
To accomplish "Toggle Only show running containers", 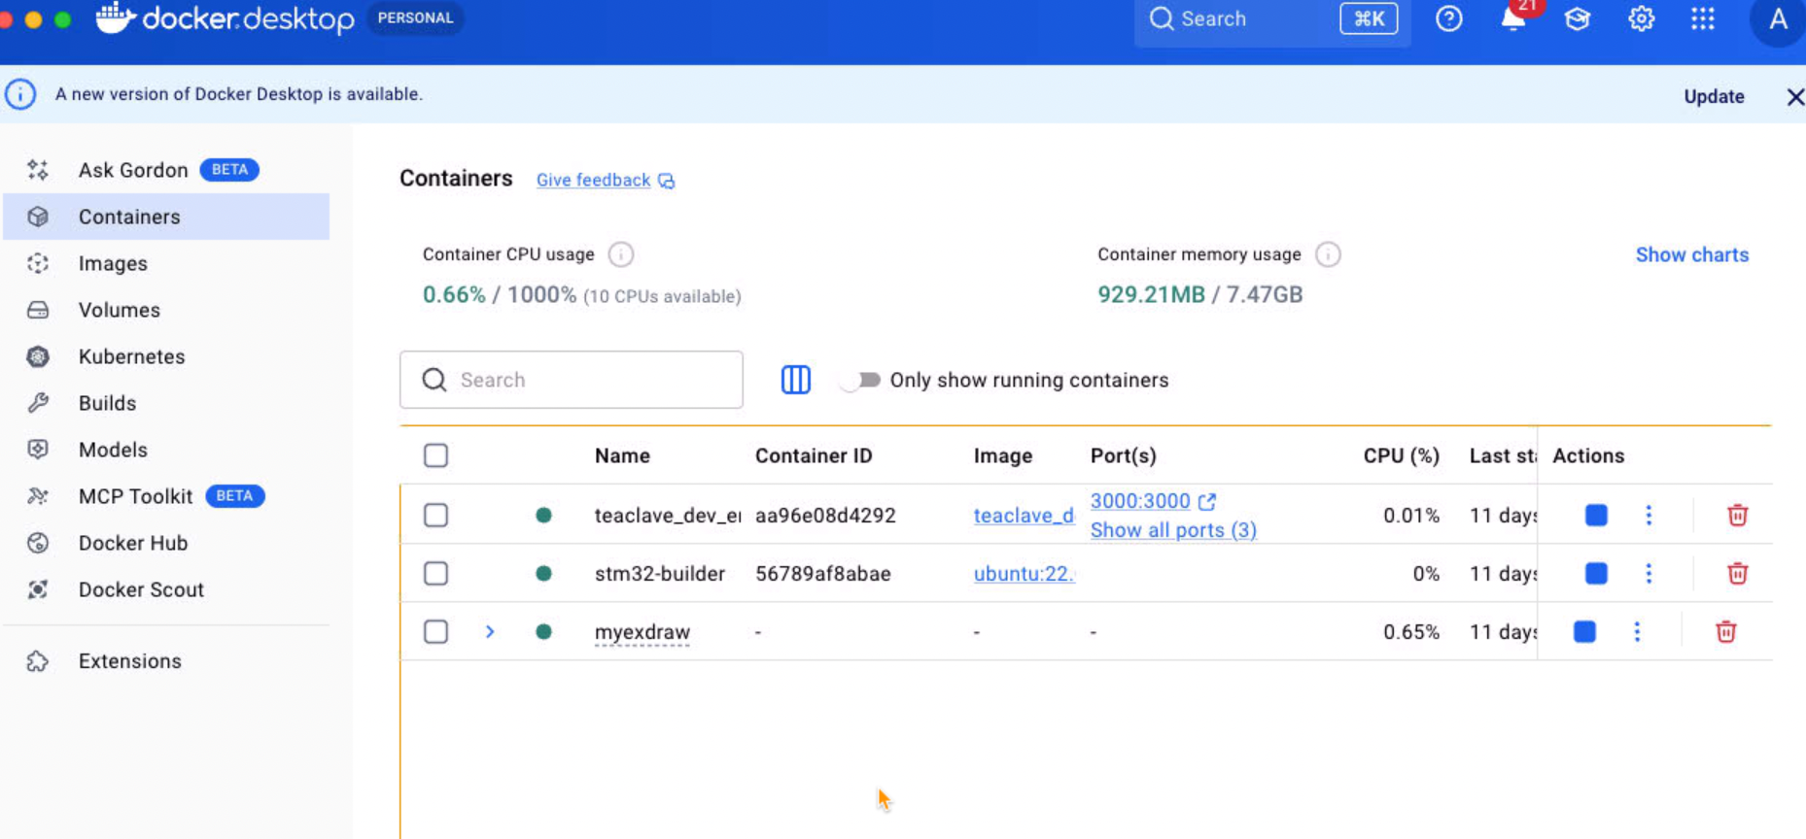I will tap(860, 380).
